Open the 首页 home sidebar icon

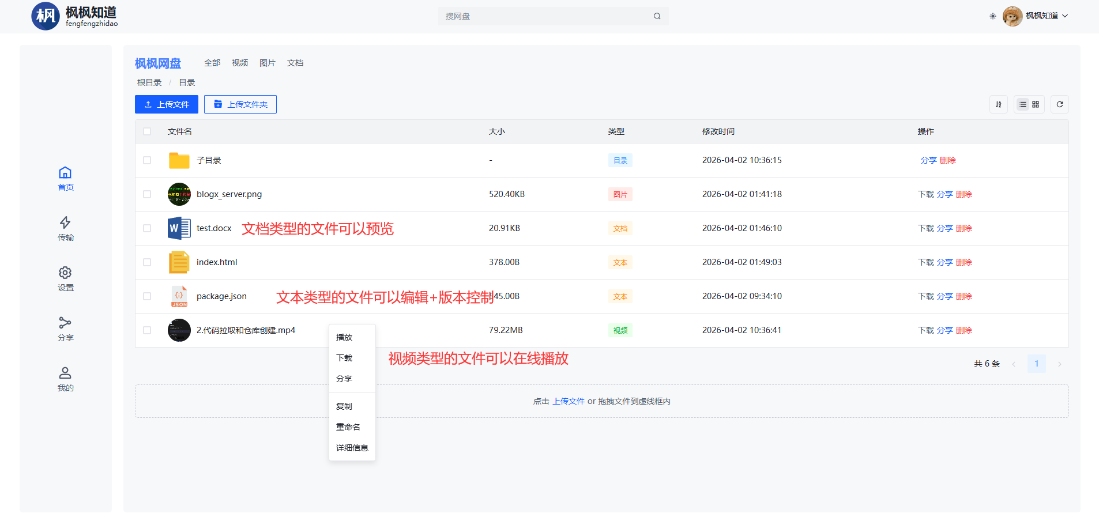point(65,172)
